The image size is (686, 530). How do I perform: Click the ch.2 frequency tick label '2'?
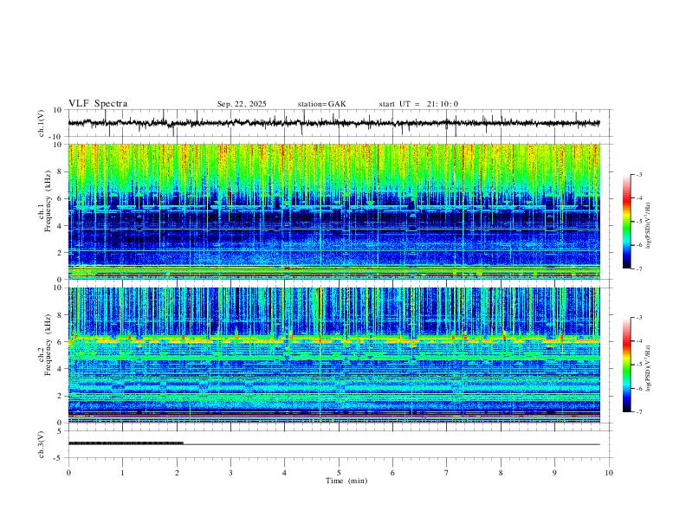coord(61,396)
